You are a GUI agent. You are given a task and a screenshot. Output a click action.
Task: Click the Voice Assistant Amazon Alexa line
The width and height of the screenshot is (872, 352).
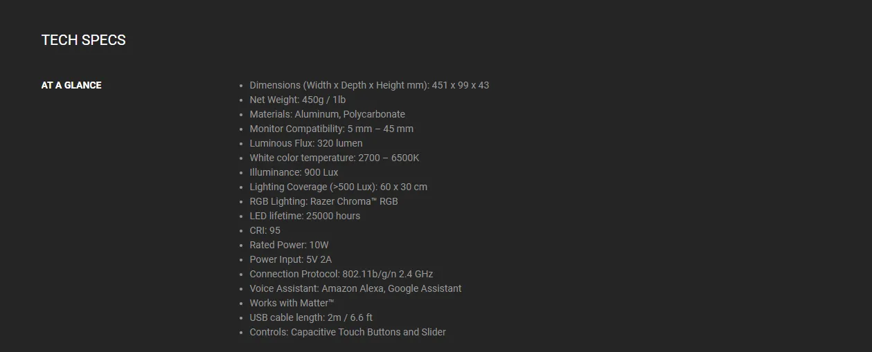coord(356,288)
